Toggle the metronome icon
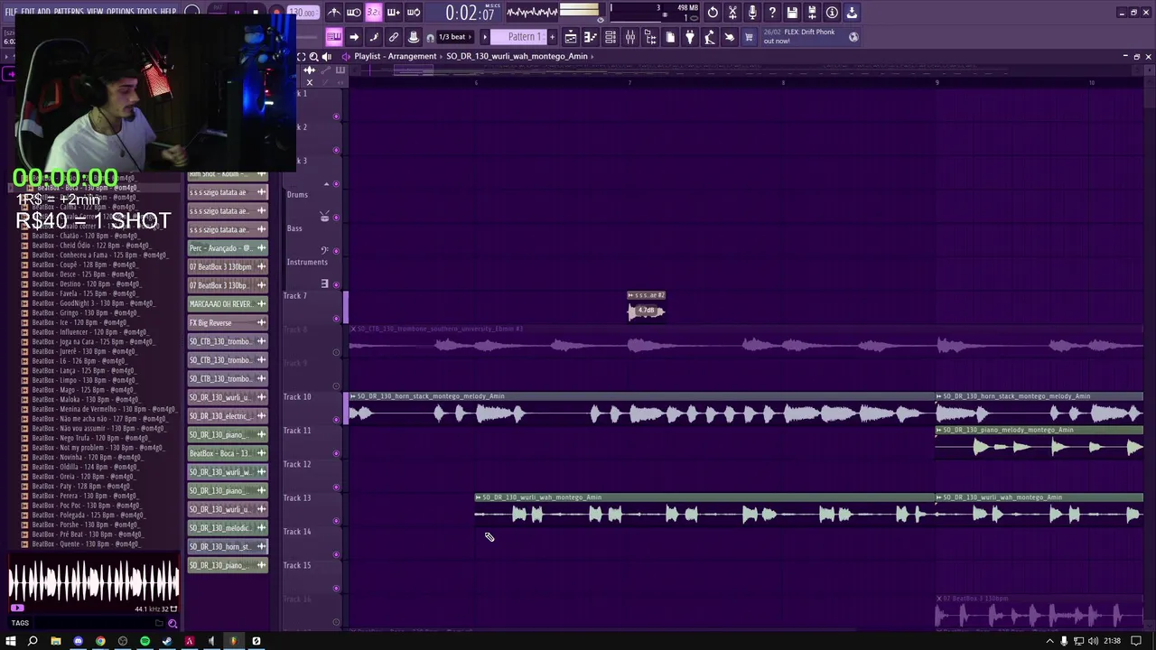Screen dimensions: 1156x650 click(x=334, y=13)
